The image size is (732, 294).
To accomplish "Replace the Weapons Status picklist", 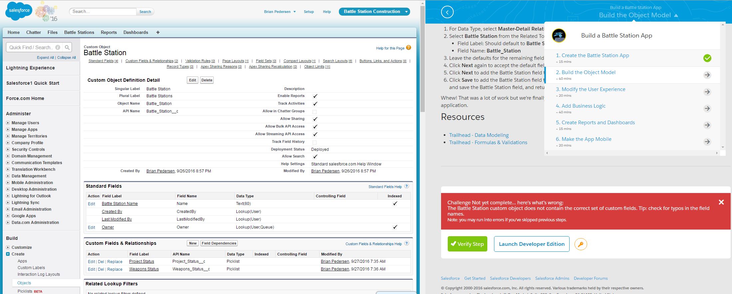I will (x=115, y=269).
